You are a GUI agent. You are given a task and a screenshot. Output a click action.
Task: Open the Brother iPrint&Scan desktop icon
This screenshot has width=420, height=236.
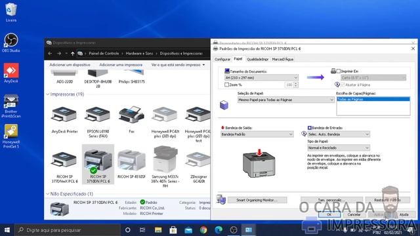[x=11, y=106]
